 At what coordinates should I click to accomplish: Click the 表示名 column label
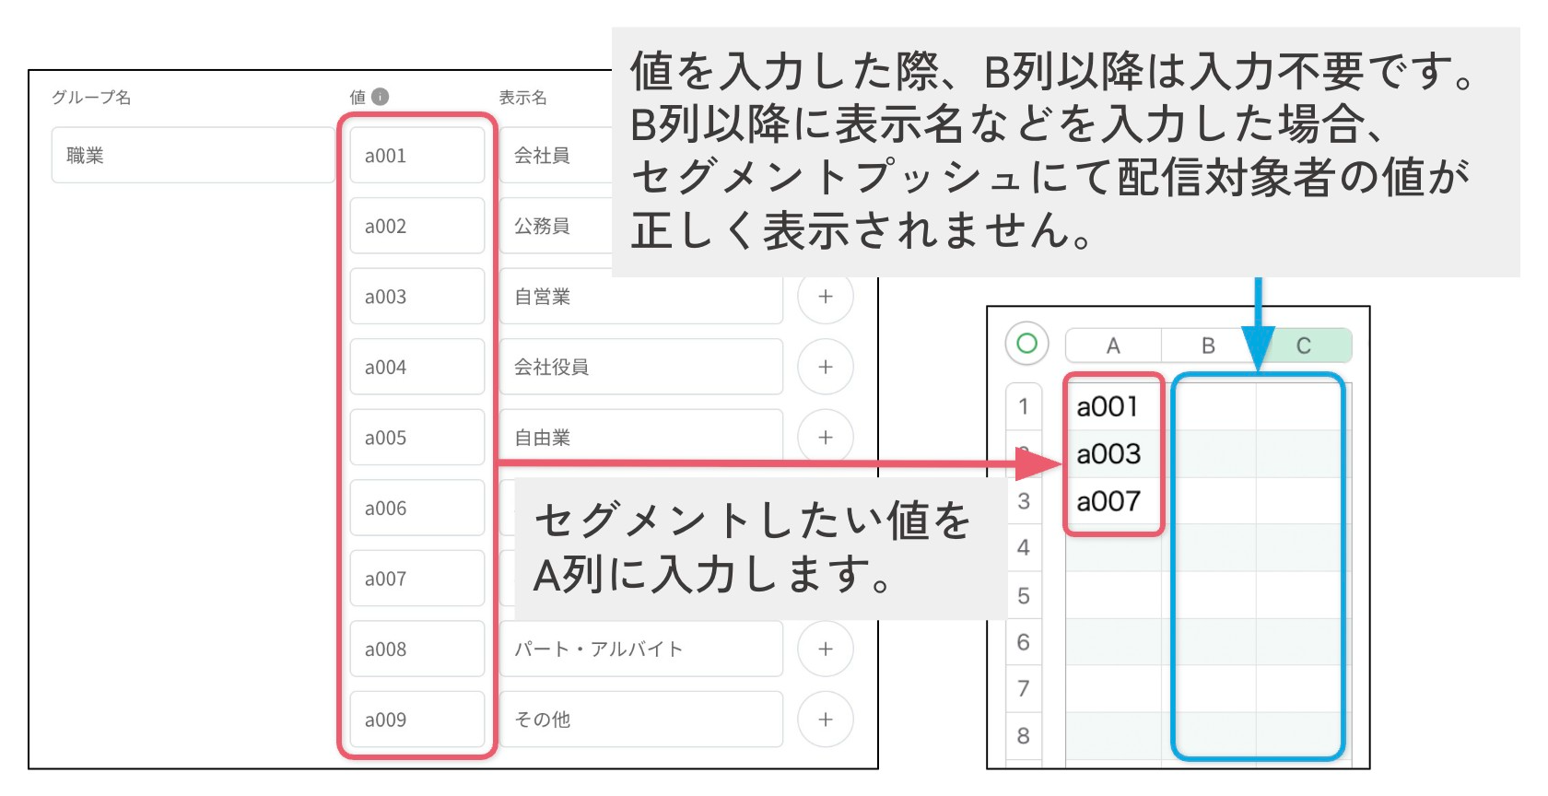click(523, 97)
